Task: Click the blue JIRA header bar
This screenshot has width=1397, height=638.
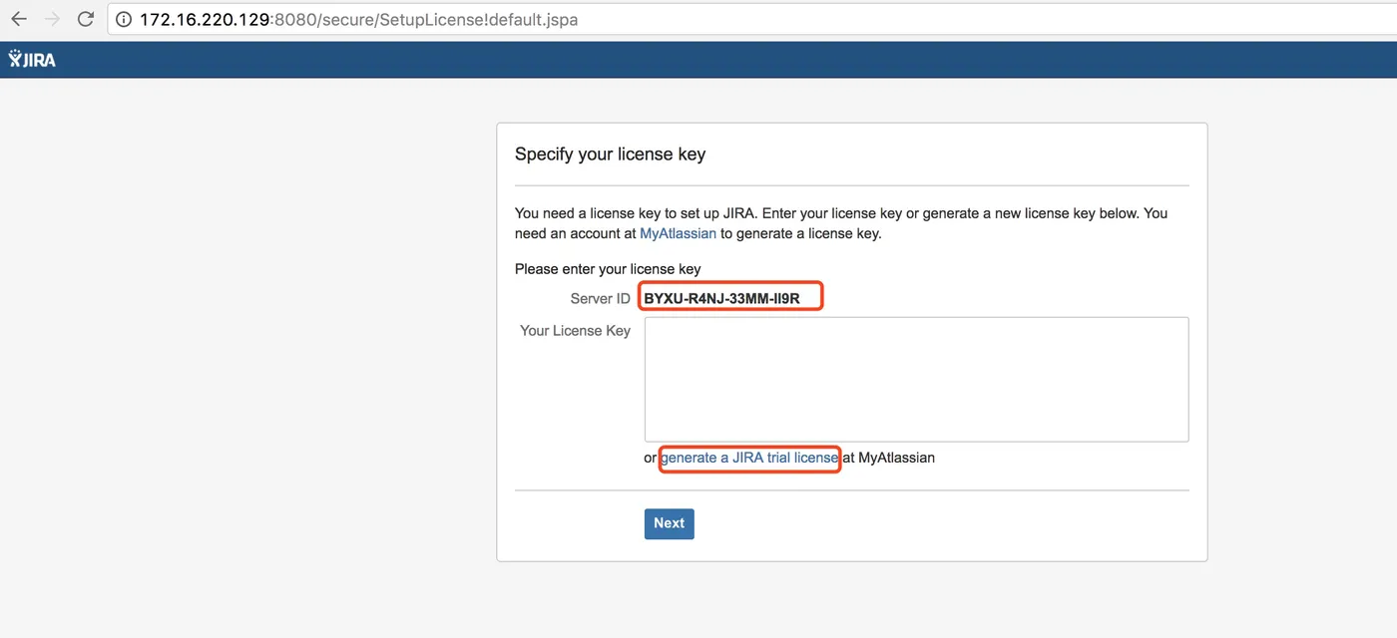Action: click(698, 59)
